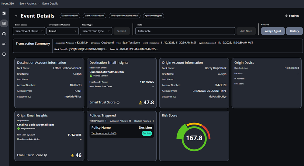Click the verified checkmark under Catalina_Bode43@gmail.com
Image resolution: width=304 pixels, height=166 pixels.
coord(19,129)
